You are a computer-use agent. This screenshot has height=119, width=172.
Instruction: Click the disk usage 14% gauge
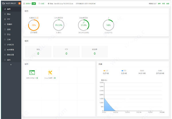pos(108,25)
